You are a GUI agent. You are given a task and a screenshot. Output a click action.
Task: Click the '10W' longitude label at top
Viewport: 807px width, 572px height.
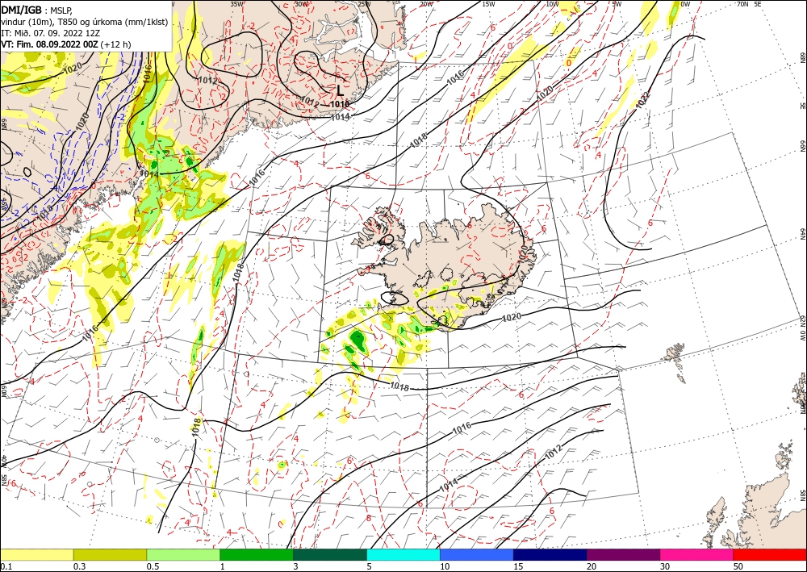coord(552,4)
